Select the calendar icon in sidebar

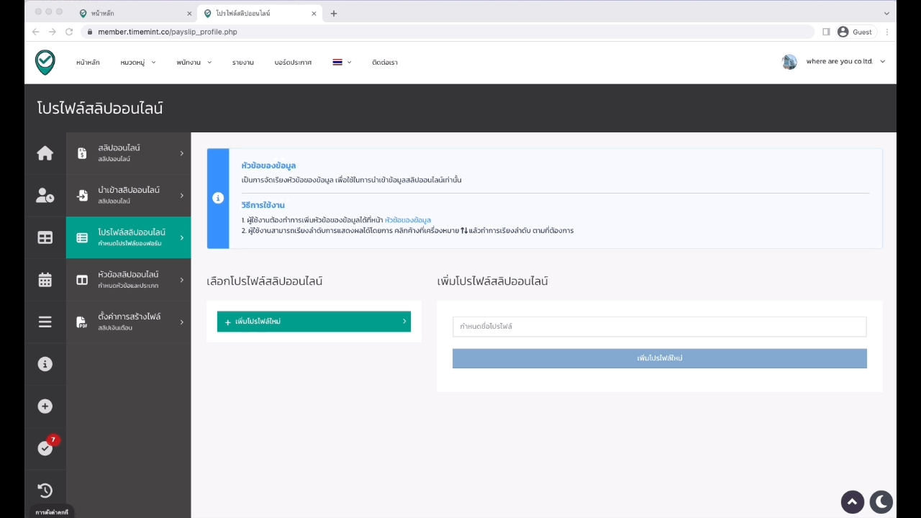[45, 280]
